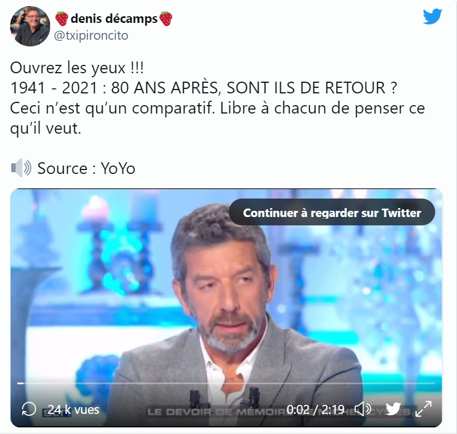Image resolution: width=457 pixels, height=434 pixels.
Task: Click the strawberry emoji after the name
Action: (166, 18)
